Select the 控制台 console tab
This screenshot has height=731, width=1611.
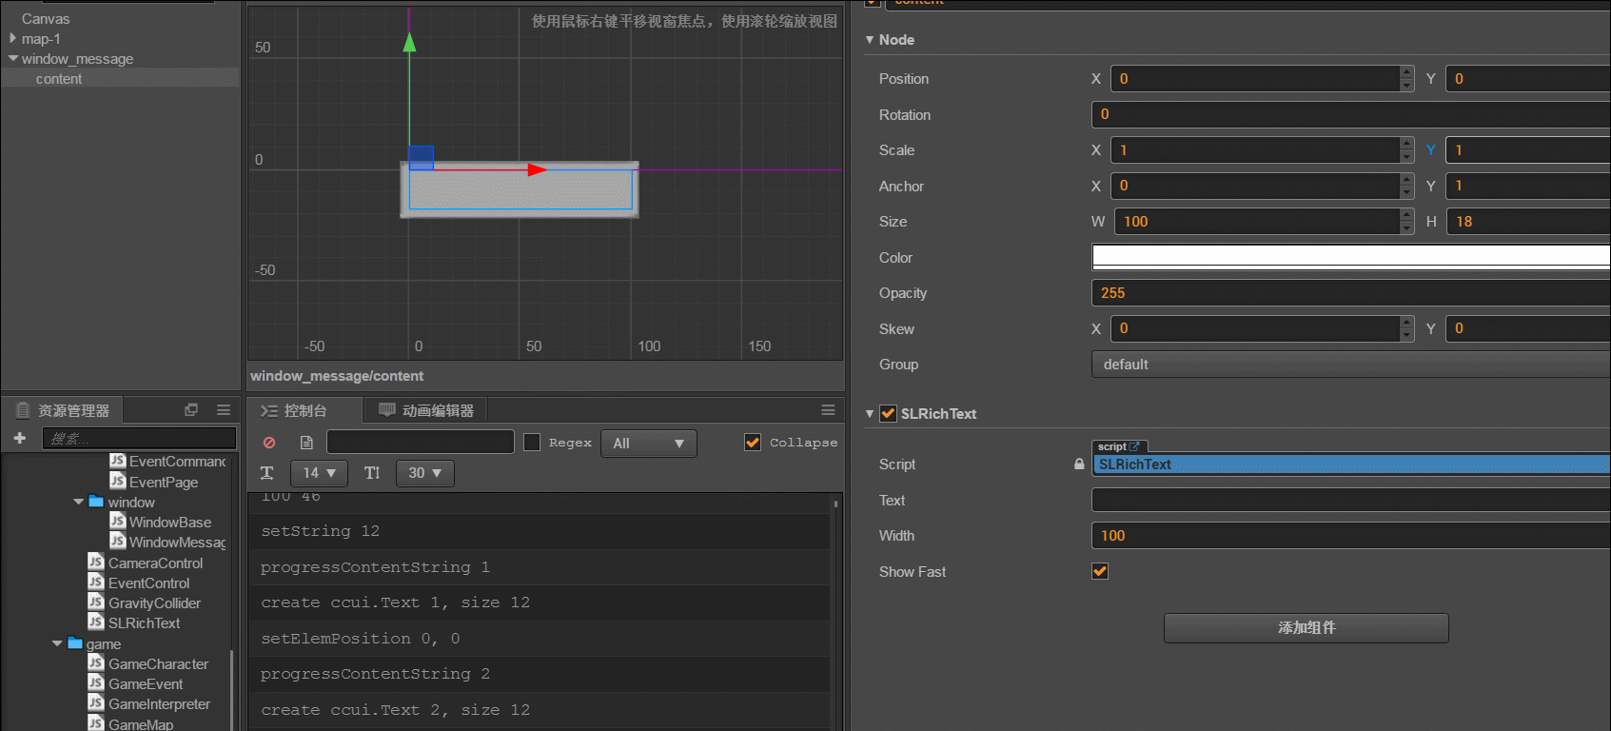point(305,410)
